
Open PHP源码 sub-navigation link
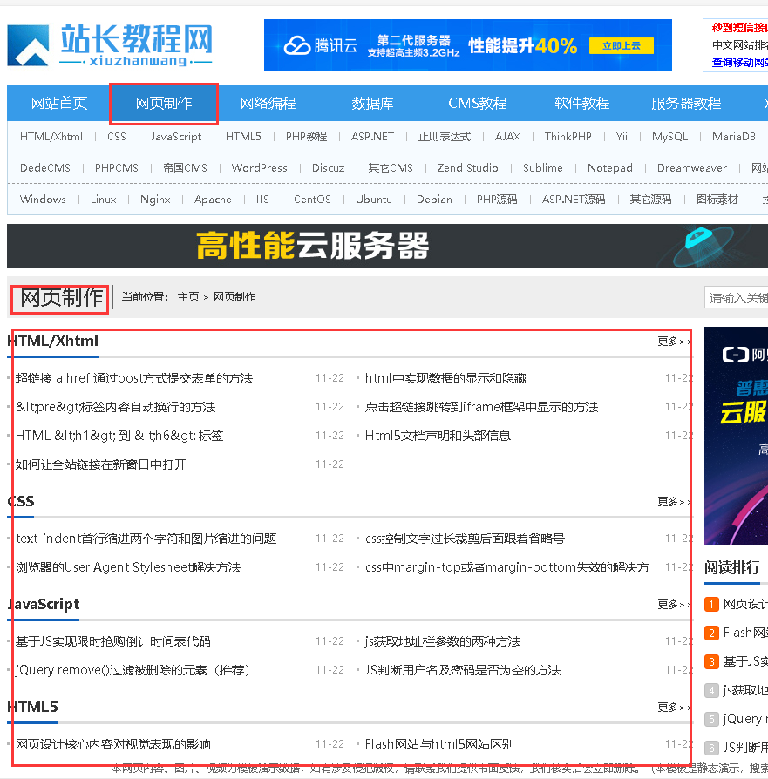click(497, 200)
